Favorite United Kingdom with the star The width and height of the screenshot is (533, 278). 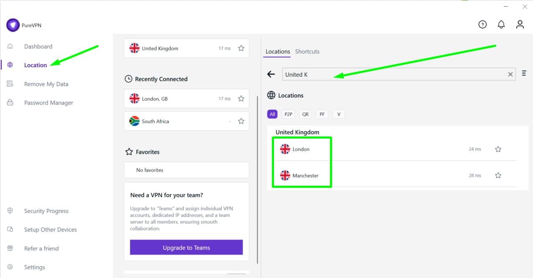pos(241,48)
